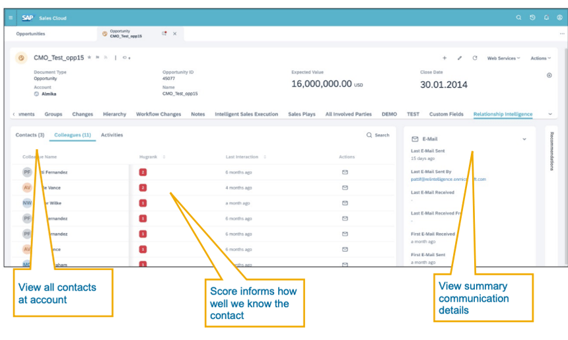Click the page vertical scrollbar
This screenshot has height=340, width=568.
tap(566, 156)
